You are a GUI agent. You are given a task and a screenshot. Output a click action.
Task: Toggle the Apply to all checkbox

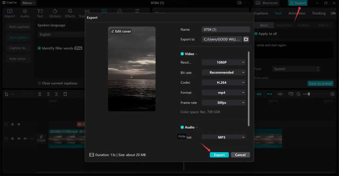pos(256,34)
